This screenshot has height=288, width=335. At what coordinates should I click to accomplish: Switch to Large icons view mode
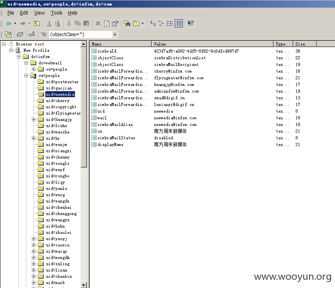[x=153, y=23]
